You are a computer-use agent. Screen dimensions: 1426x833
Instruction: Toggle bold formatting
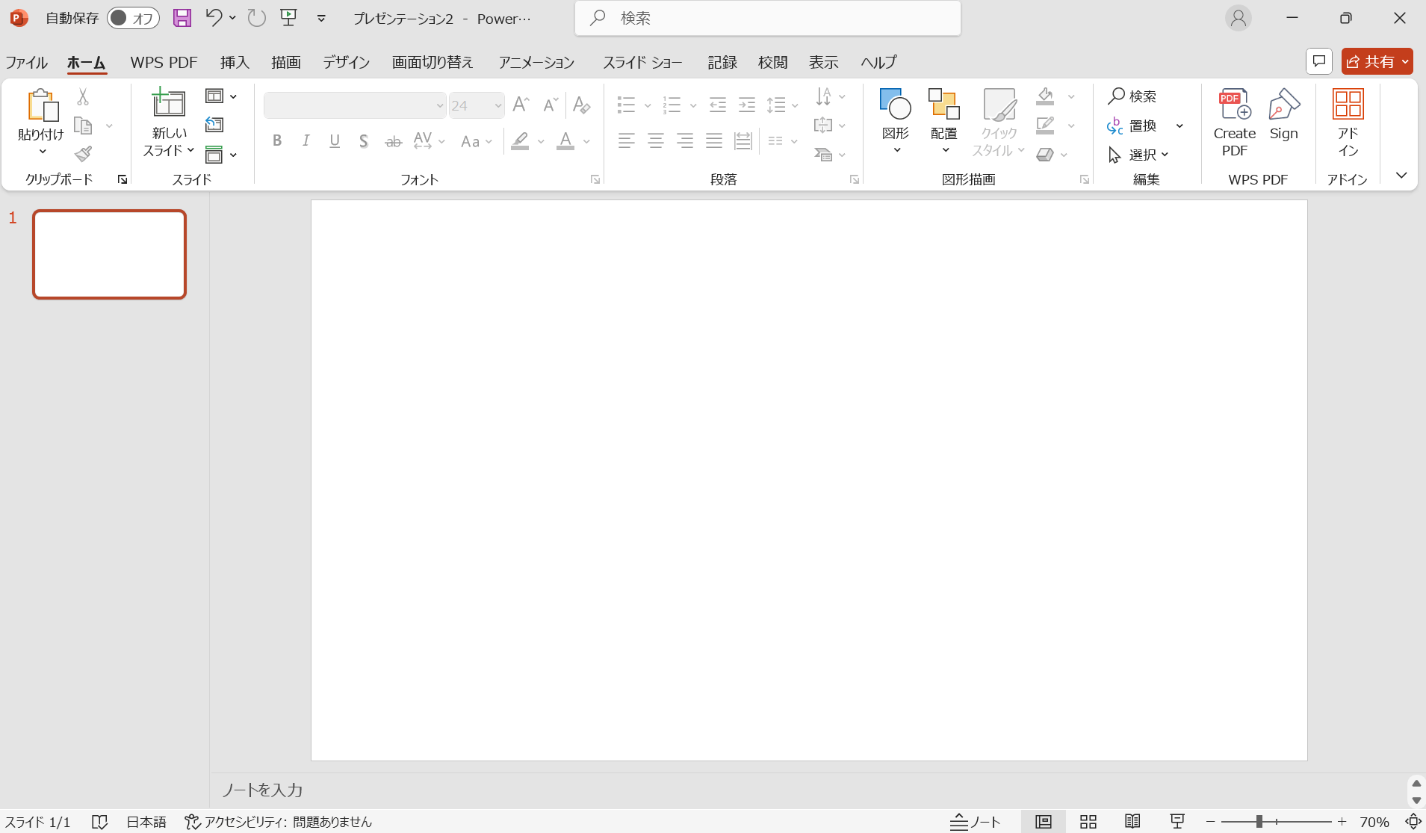click(277, 140)
